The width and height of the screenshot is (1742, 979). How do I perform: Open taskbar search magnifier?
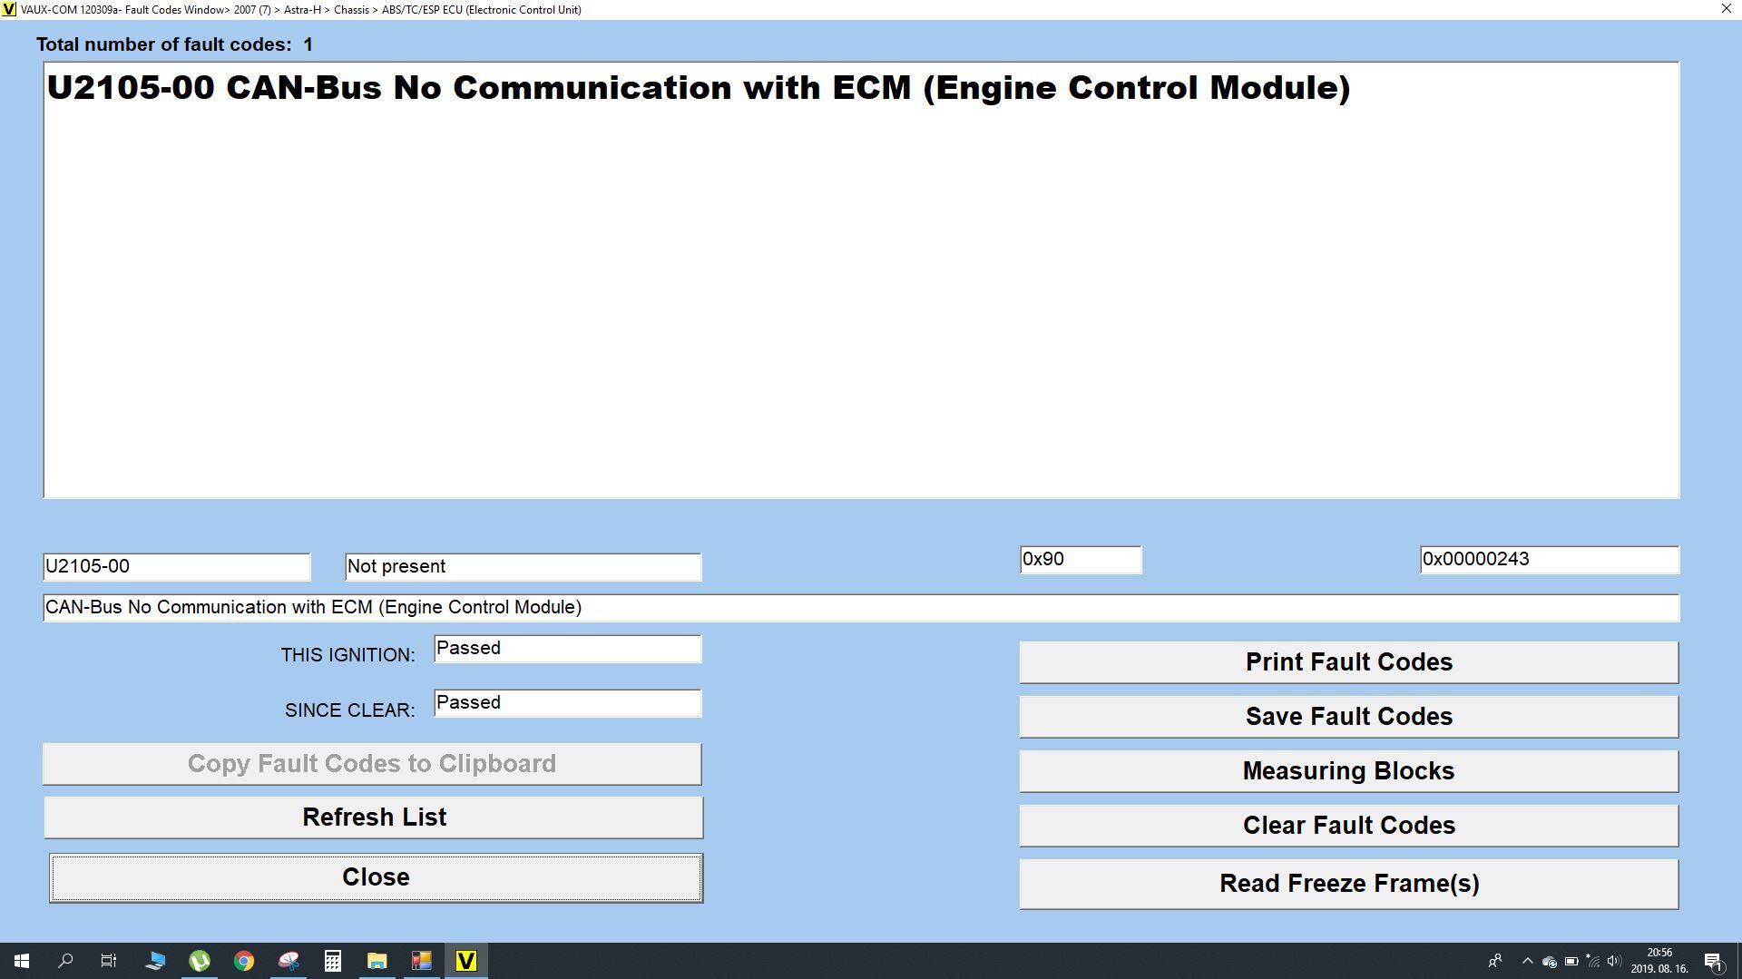(x=65, y=961)
